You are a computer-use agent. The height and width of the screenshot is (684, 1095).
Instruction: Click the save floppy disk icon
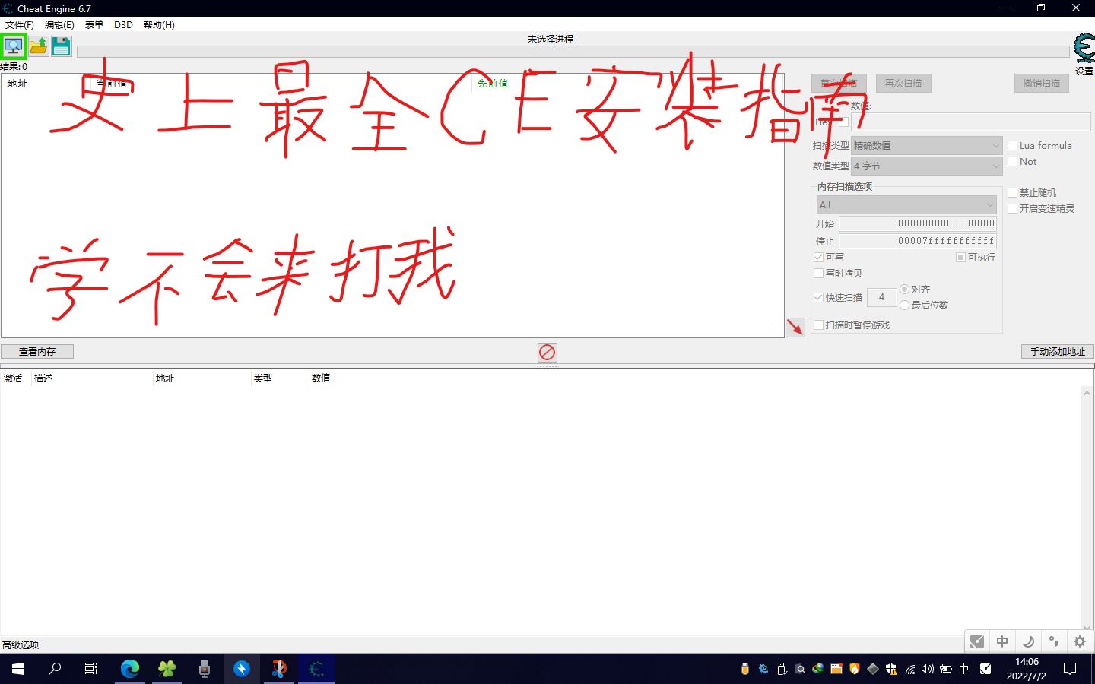[x=62, y=46]
